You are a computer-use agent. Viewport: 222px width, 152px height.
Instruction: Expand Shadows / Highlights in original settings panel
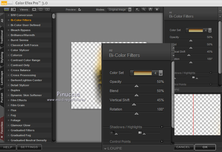211,73
